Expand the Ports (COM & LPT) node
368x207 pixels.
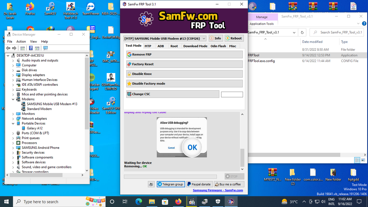click(13, 133)
